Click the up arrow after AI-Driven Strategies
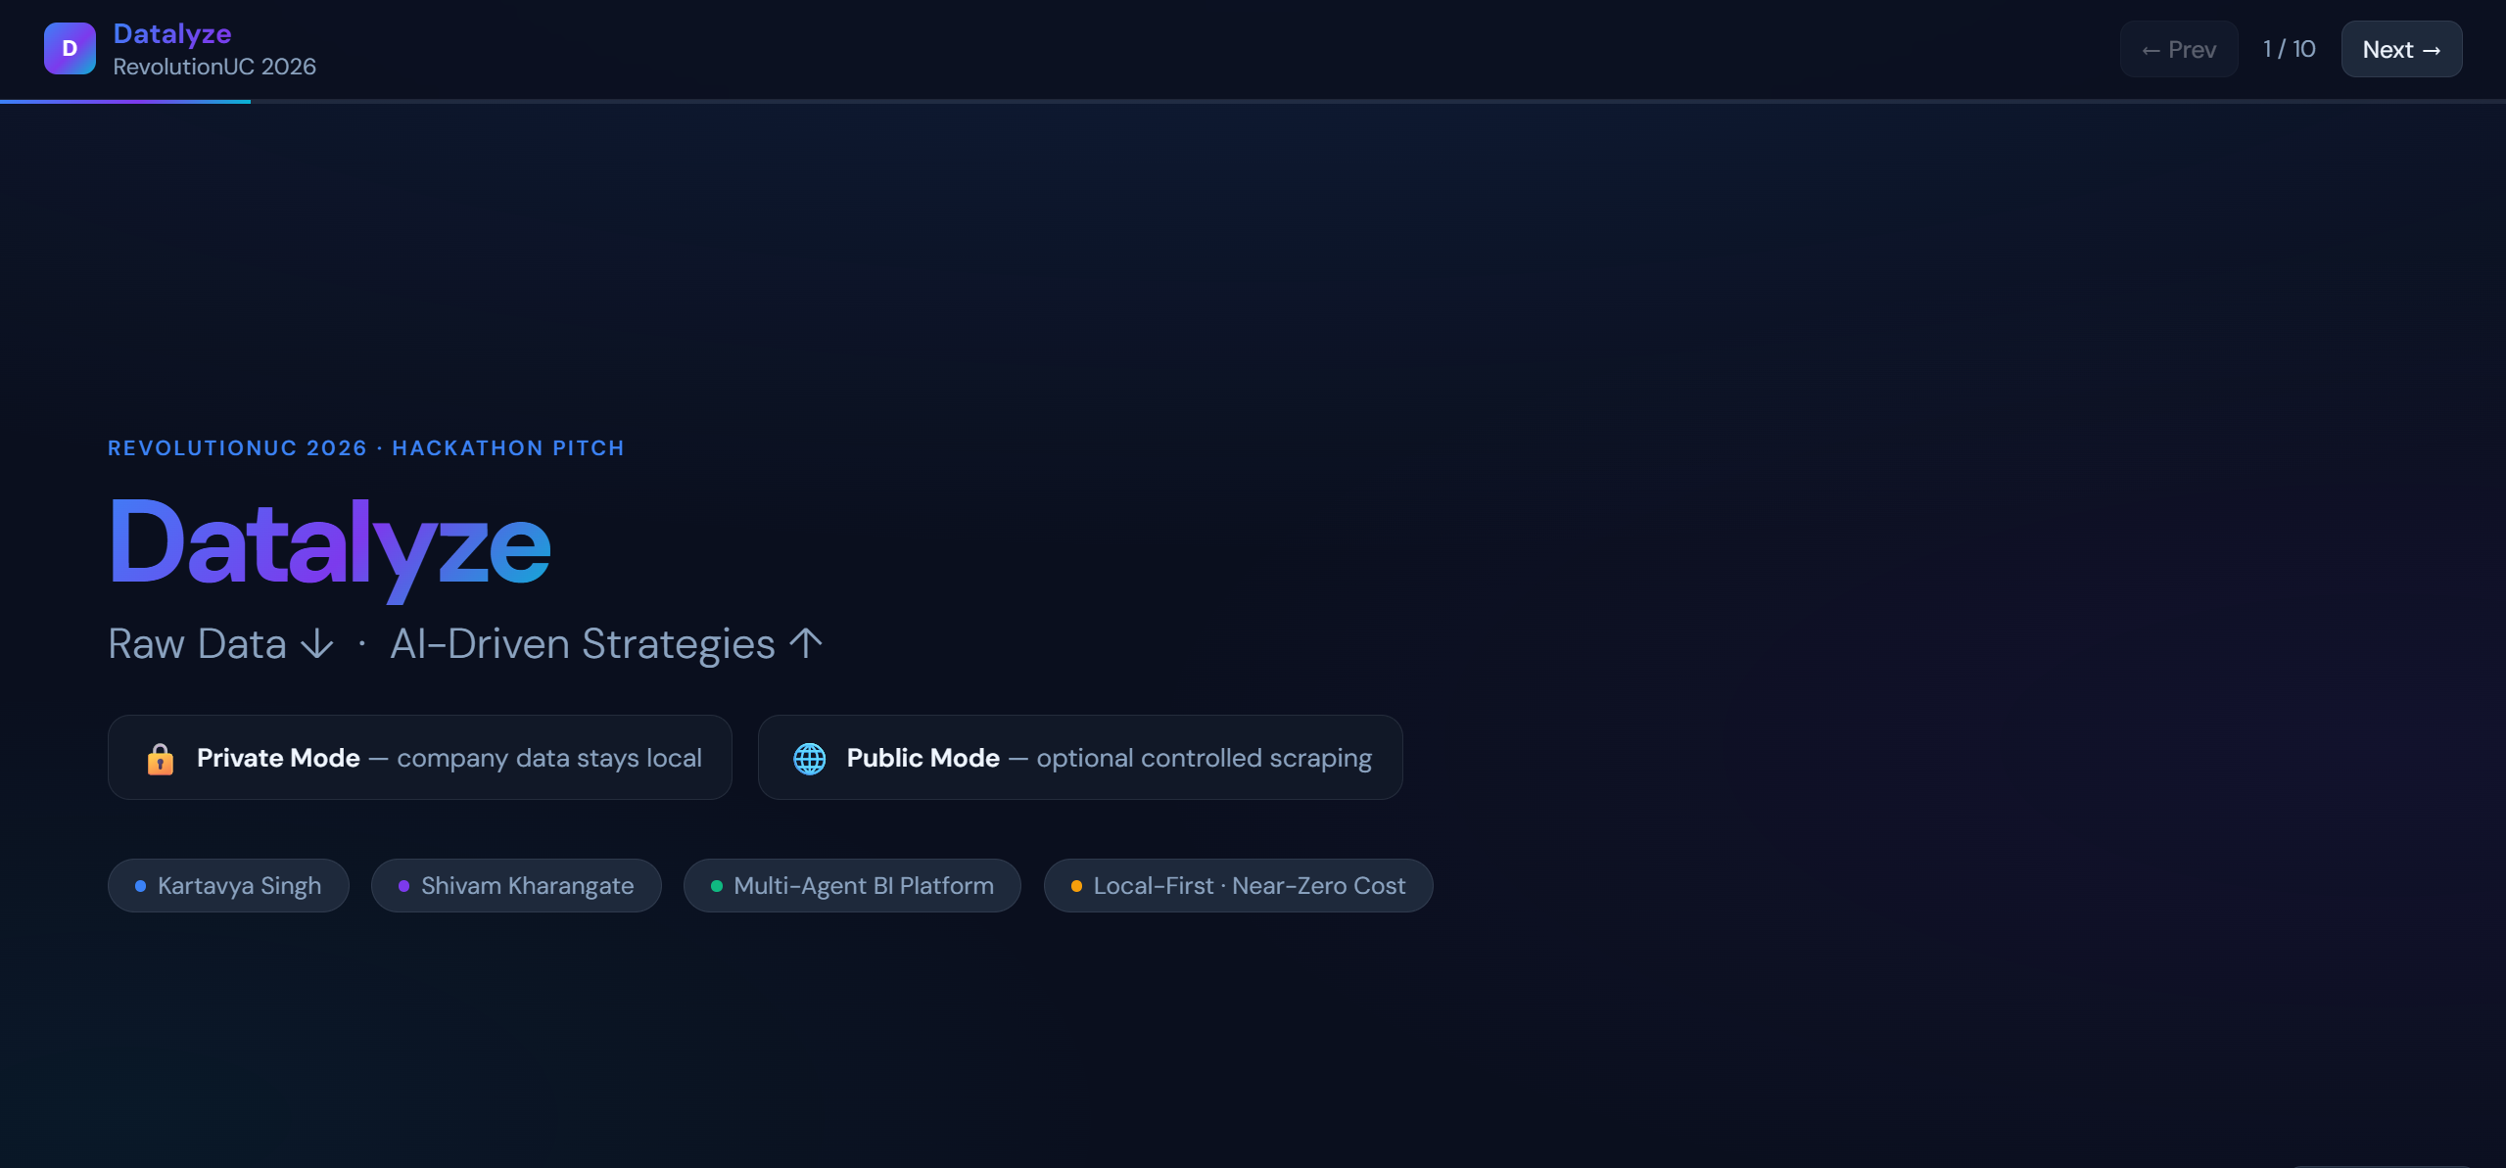The height and width of the screenshot is (1168, 2506). coord(806,643)
